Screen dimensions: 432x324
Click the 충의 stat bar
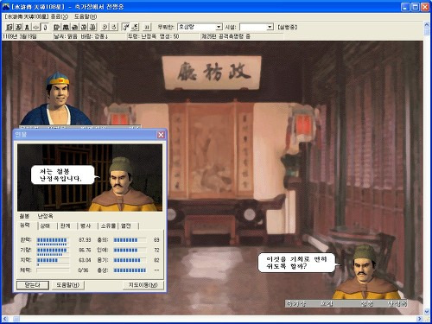pos(130,240)
